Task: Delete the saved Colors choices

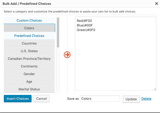Action: click(x=146, y=98)
